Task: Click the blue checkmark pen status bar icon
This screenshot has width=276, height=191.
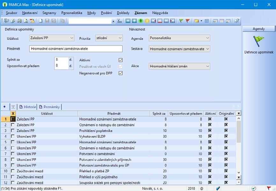Action: pyautogui.click(x=218, y=188)
